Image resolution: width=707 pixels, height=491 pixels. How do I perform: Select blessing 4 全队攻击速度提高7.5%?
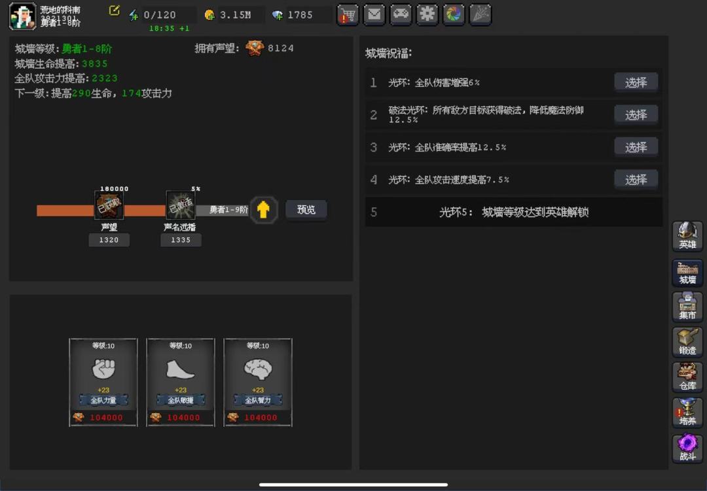(x=636, y=180)
